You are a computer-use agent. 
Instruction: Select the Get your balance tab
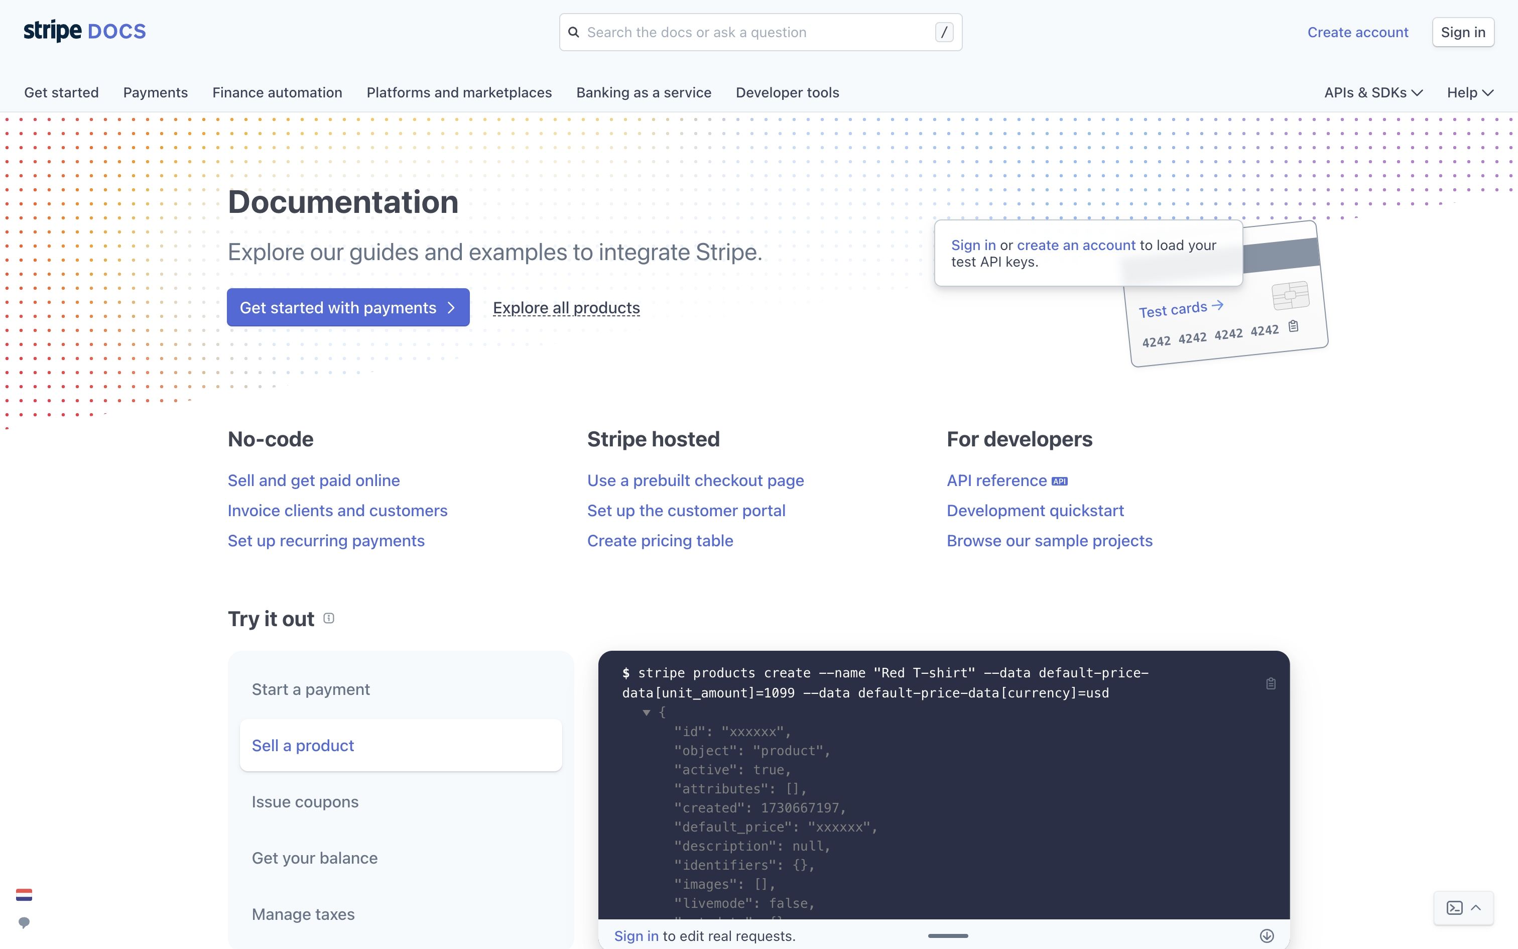pos(401,858)
